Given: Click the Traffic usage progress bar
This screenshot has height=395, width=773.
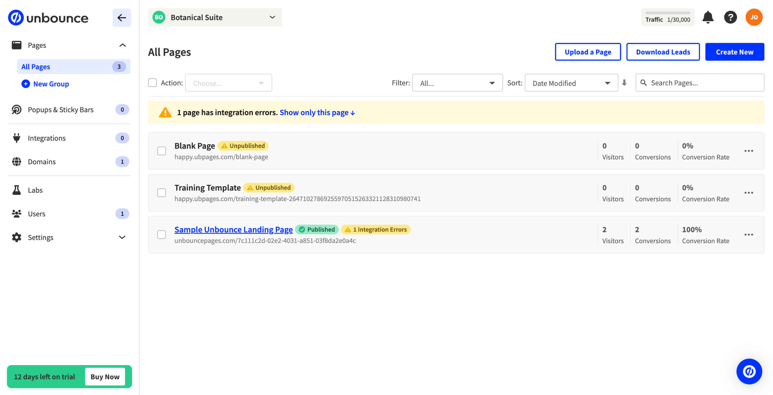Looking at the screenshot, I should (x=667, y=13).
